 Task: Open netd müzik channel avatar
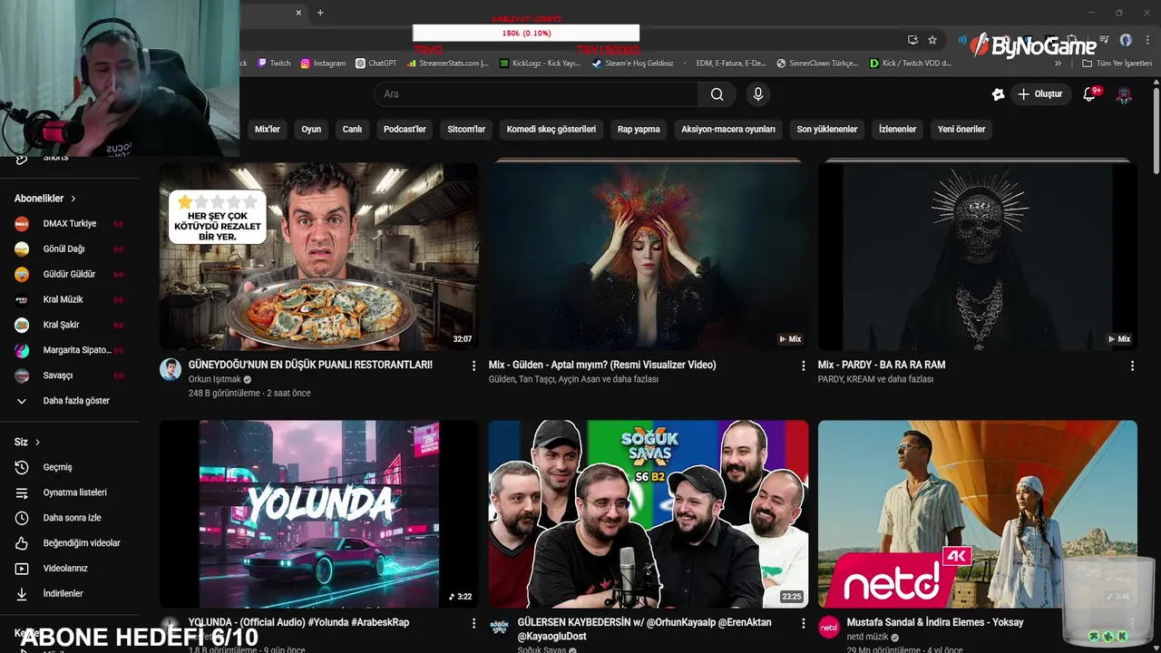[829, 627]
